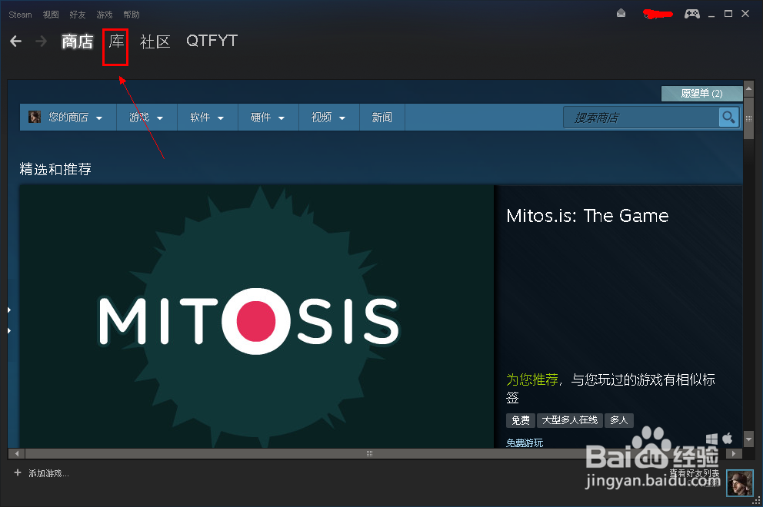The width and height of the screenshot is (763, 507).
Task: Click the vertical scrollbar thumb
Action: (749, 118)
